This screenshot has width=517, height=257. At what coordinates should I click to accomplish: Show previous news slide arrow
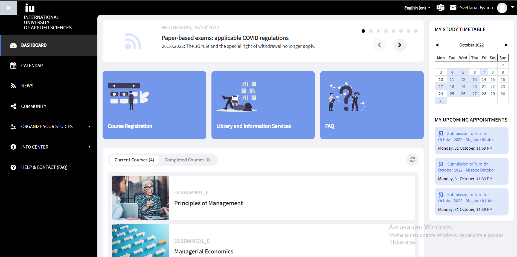pyautogui.click(x=379, y=45)
